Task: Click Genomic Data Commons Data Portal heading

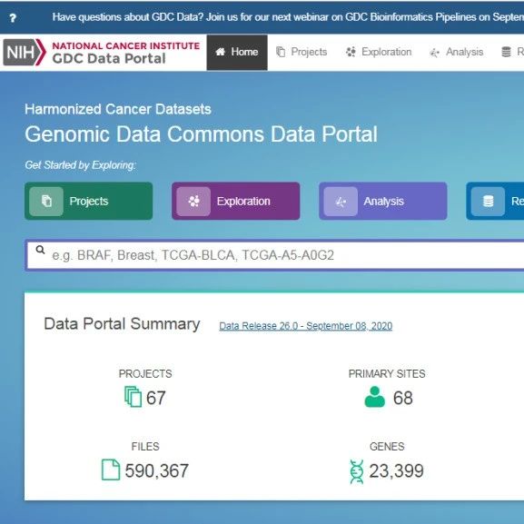Action: [x=202, y=134]
